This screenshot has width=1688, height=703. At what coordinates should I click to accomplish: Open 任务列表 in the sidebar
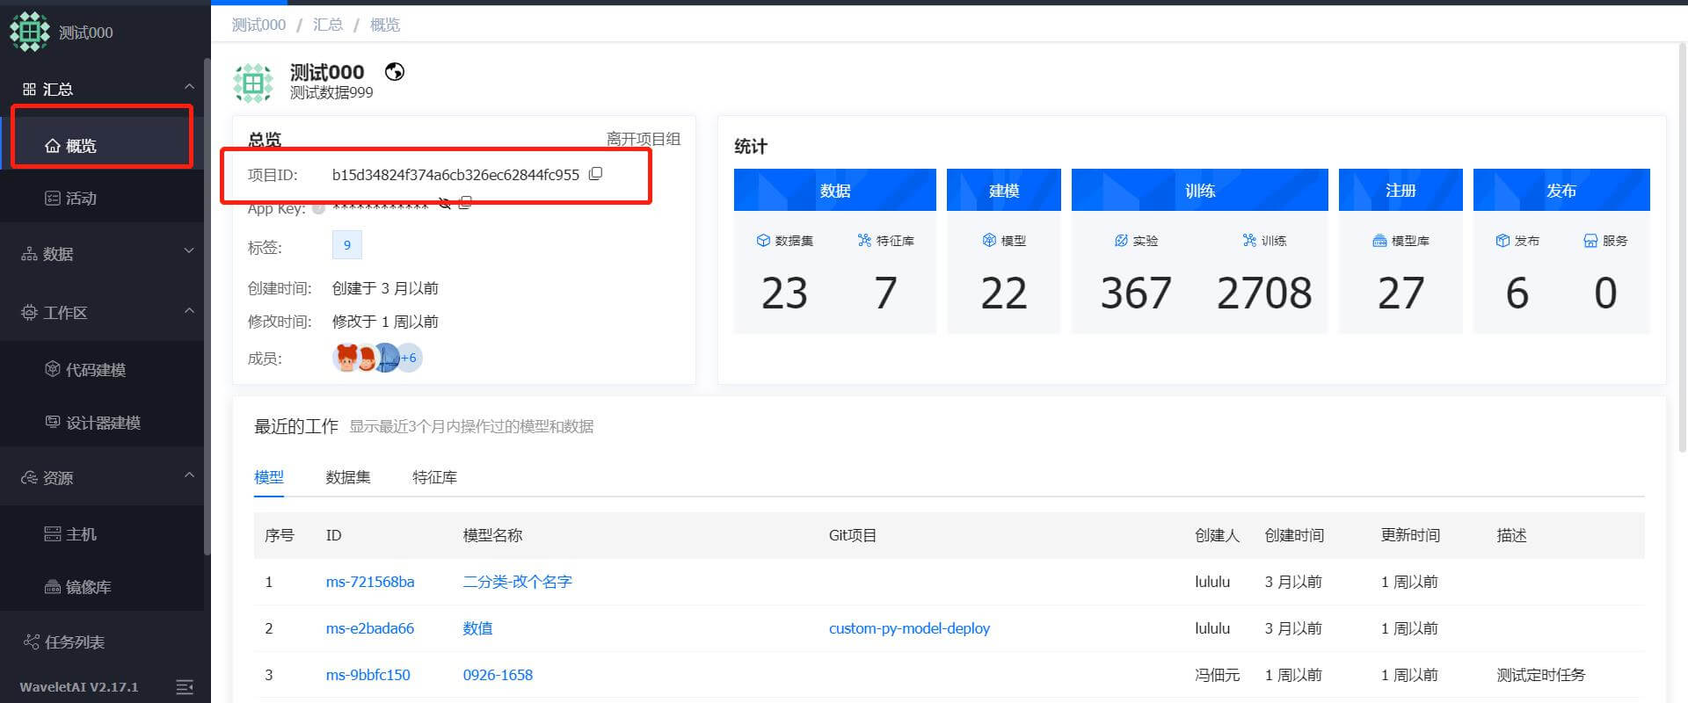(102, 642)
